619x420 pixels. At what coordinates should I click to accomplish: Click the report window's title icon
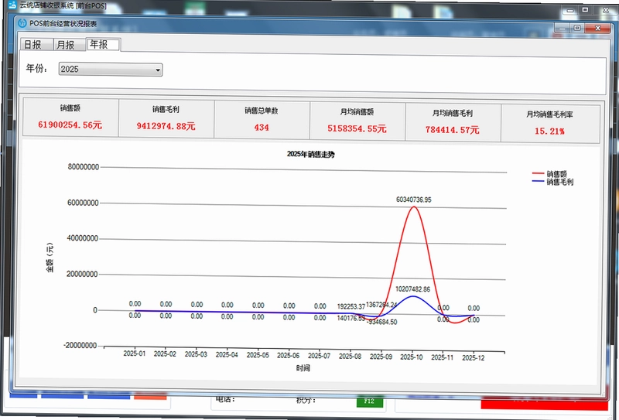point(23,23)
